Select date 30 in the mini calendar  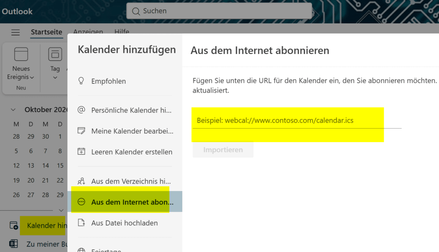(45, 137)
